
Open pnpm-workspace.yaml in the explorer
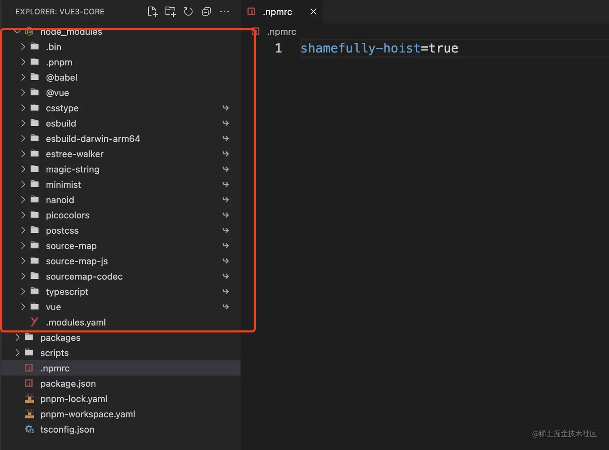87,414
